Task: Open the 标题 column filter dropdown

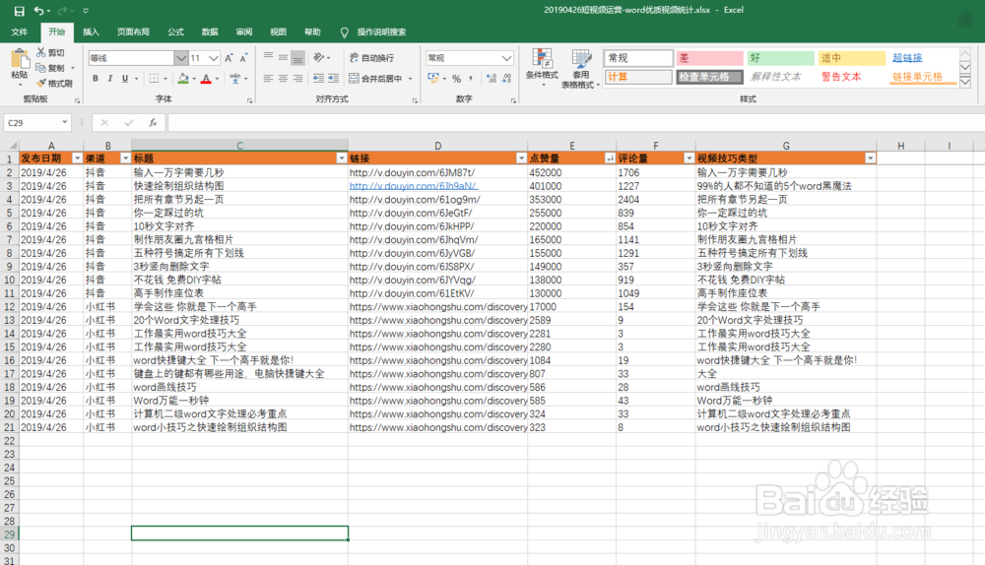Action: point(341,158)
